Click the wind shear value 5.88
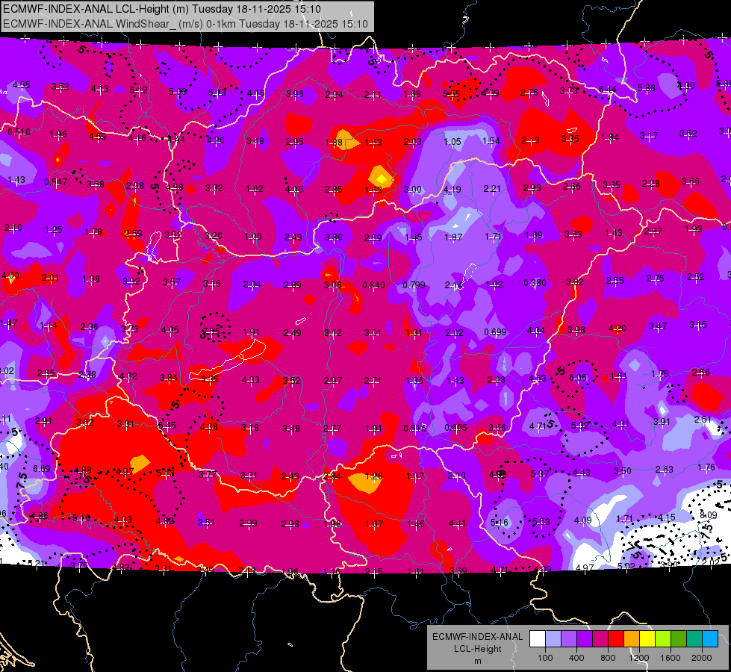The image size is (731, 672). [x=646, y=87]
